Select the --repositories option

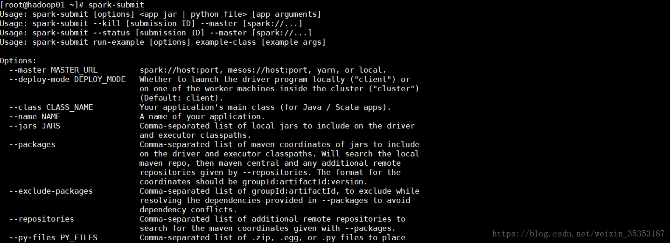pos(42,219)
